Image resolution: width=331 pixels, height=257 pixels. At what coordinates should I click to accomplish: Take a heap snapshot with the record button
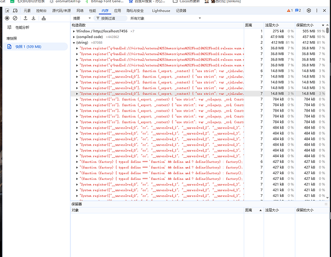tap(7, 18)
